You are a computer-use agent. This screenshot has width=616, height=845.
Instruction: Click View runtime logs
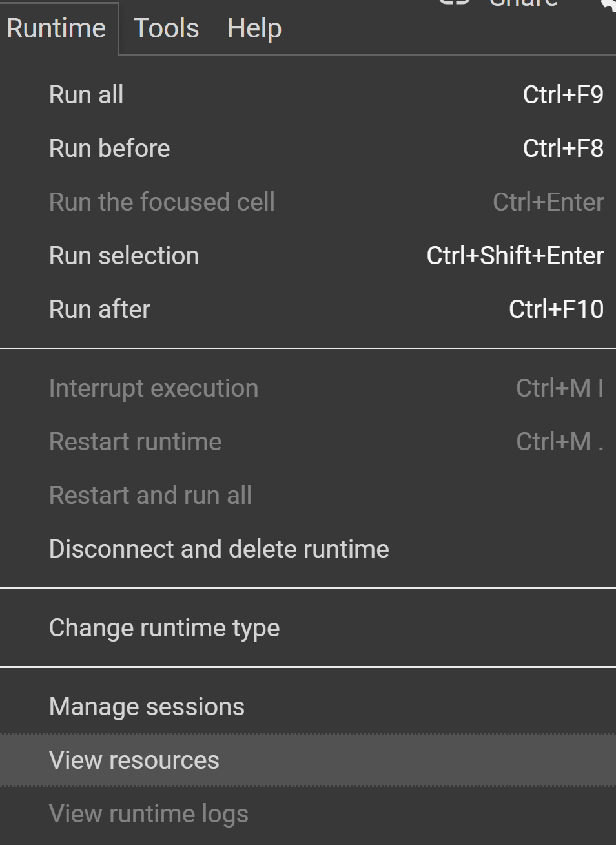pos(149,813)
